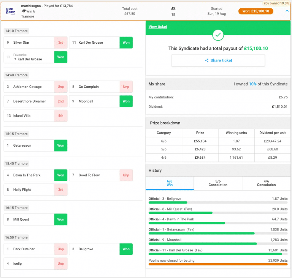
Task: Click the orange pool closed progress bar
Action: click(x=218, y=264)
